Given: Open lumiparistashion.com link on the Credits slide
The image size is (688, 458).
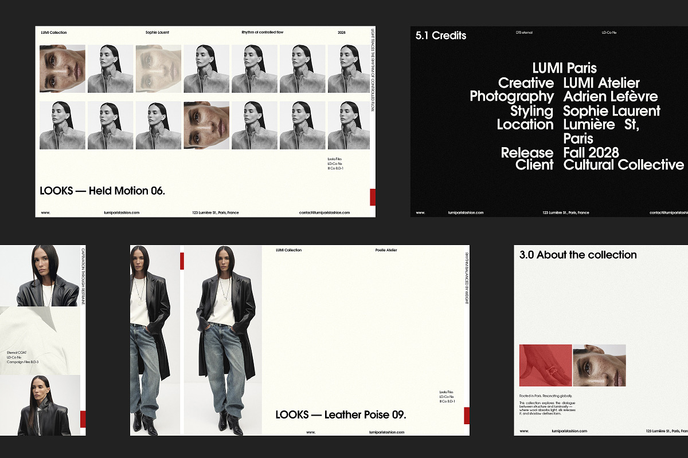Looking at the screenshot, I should click(466, 212).
